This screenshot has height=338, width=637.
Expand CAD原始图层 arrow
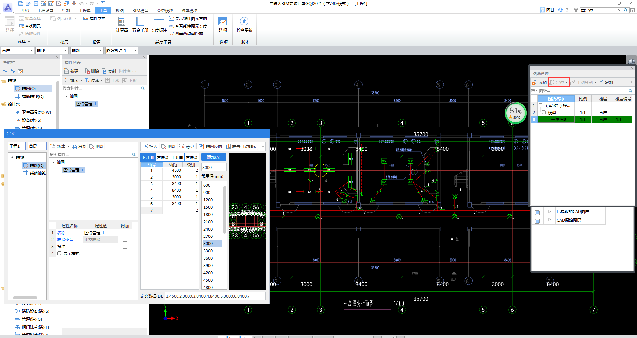(x=549, y=220)
